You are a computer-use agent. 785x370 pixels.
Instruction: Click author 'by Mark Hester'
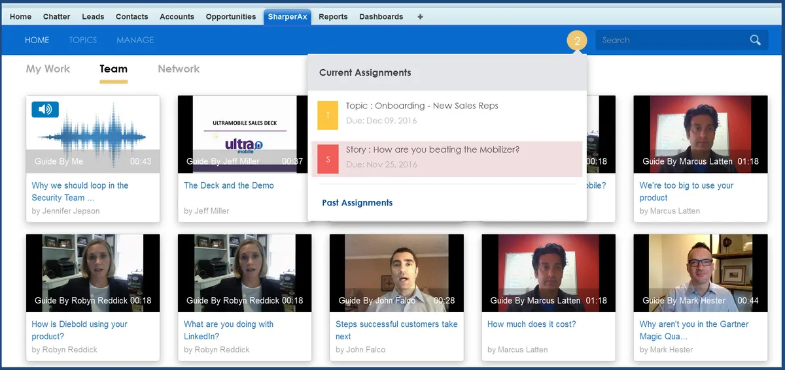(x=667, y=350)
